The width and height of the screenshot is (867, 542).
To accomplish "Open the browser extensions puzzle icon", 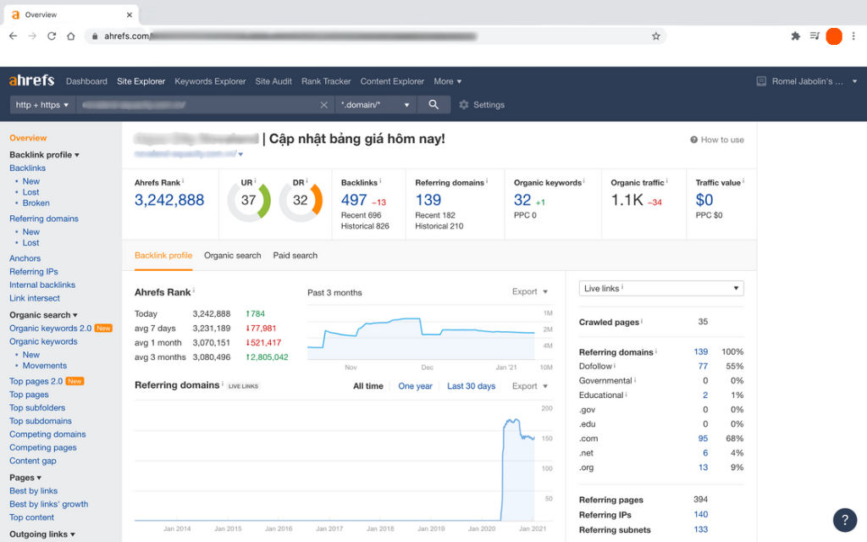I will (795, 36).
